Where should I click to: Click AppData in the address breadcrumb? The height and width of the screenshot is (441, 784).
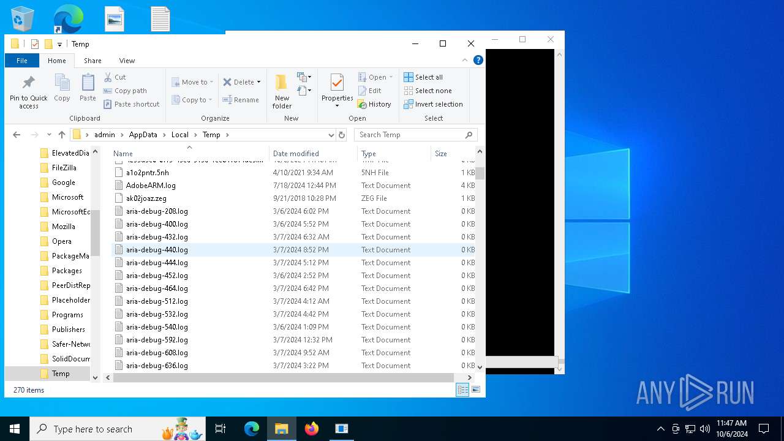tap(143, 135)
